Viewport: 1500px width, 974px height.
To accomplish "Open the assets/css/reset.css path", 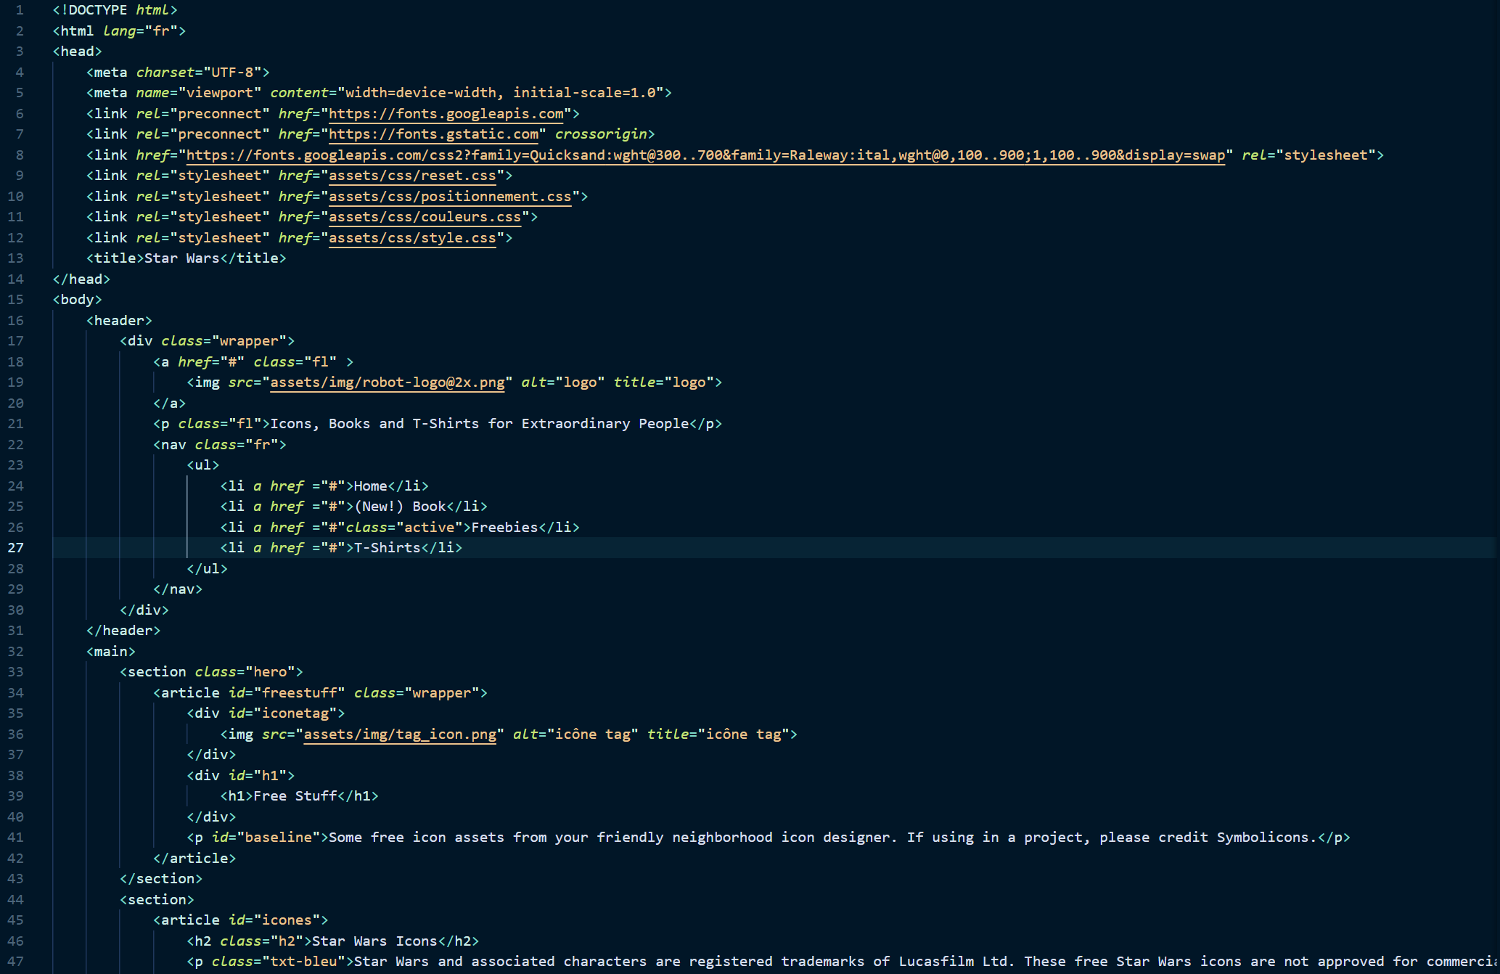I will tap(412, 176).
